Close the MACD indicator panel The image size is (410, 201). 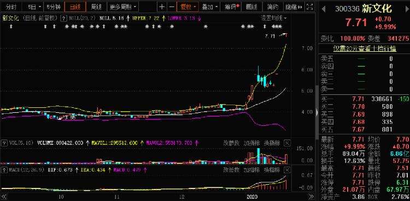click(287, 170)
